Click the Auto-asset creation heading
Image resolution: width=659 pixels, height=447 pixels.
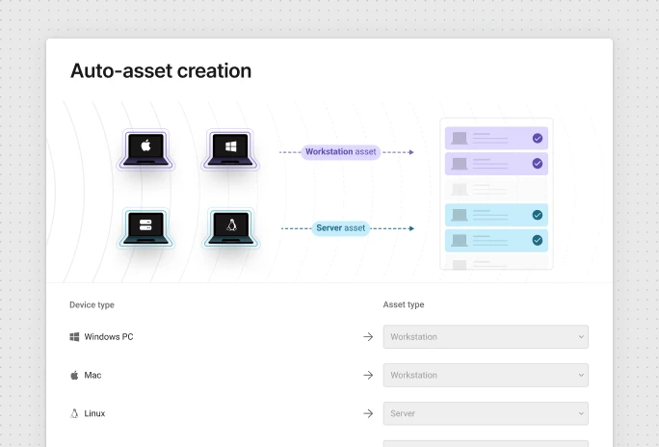(x=161, y=70)
